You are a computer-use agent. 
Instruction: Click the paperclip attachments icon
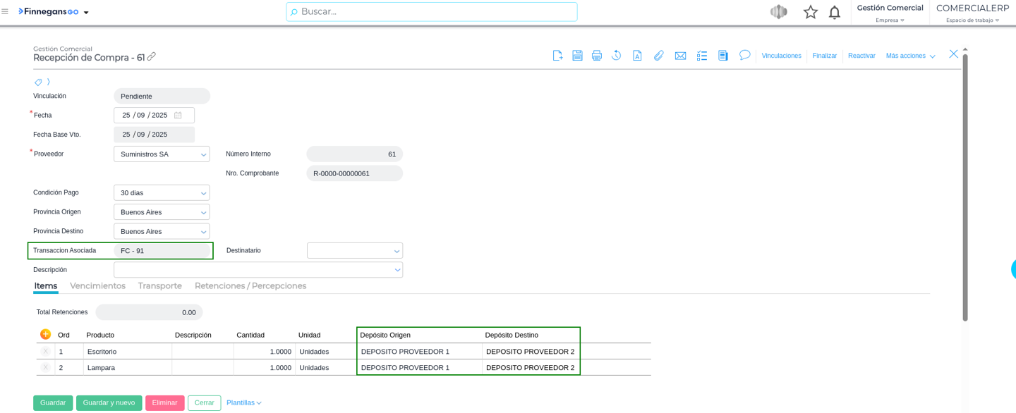659,56
